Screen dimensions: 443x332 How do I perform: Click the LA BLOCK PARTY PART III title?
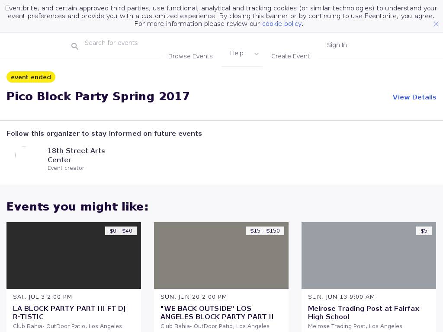(x=69, y=313)
